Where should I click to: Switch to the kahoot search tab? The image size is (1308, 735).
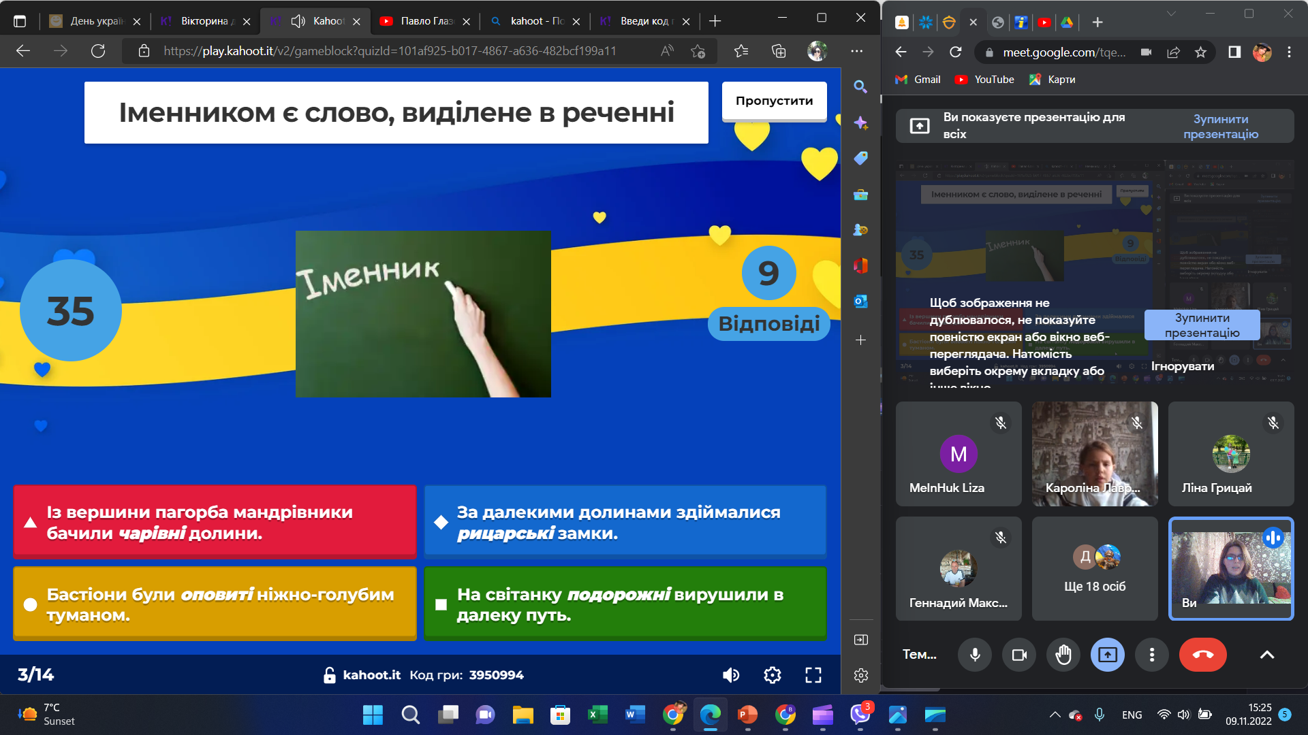pos(535,21)
